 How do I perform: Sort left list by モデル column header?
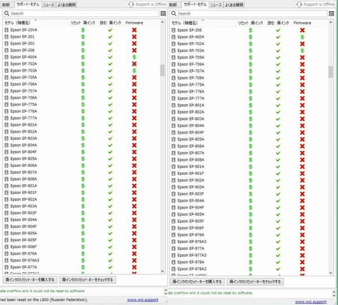17,23
